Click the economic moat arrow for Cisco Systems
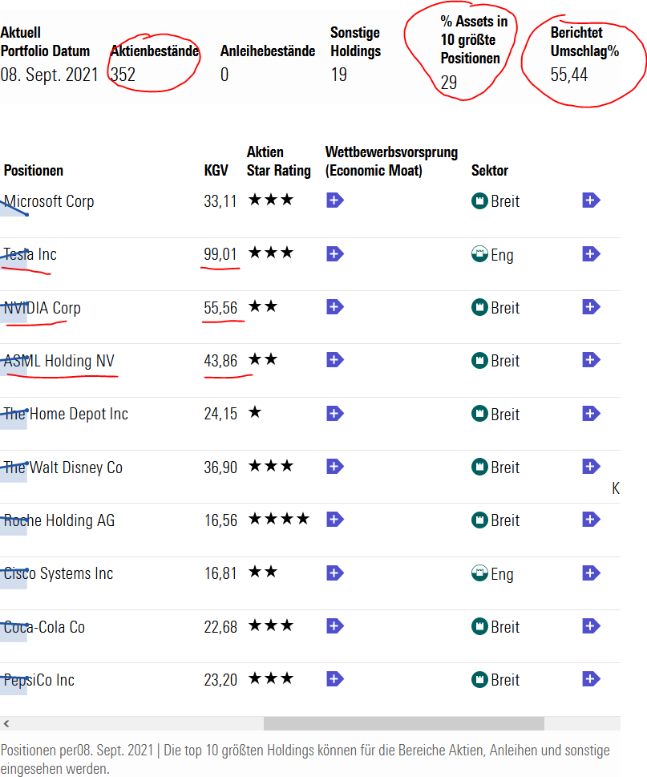The width and height of the screenshot is (647, 777). click(x=335, y=573)
